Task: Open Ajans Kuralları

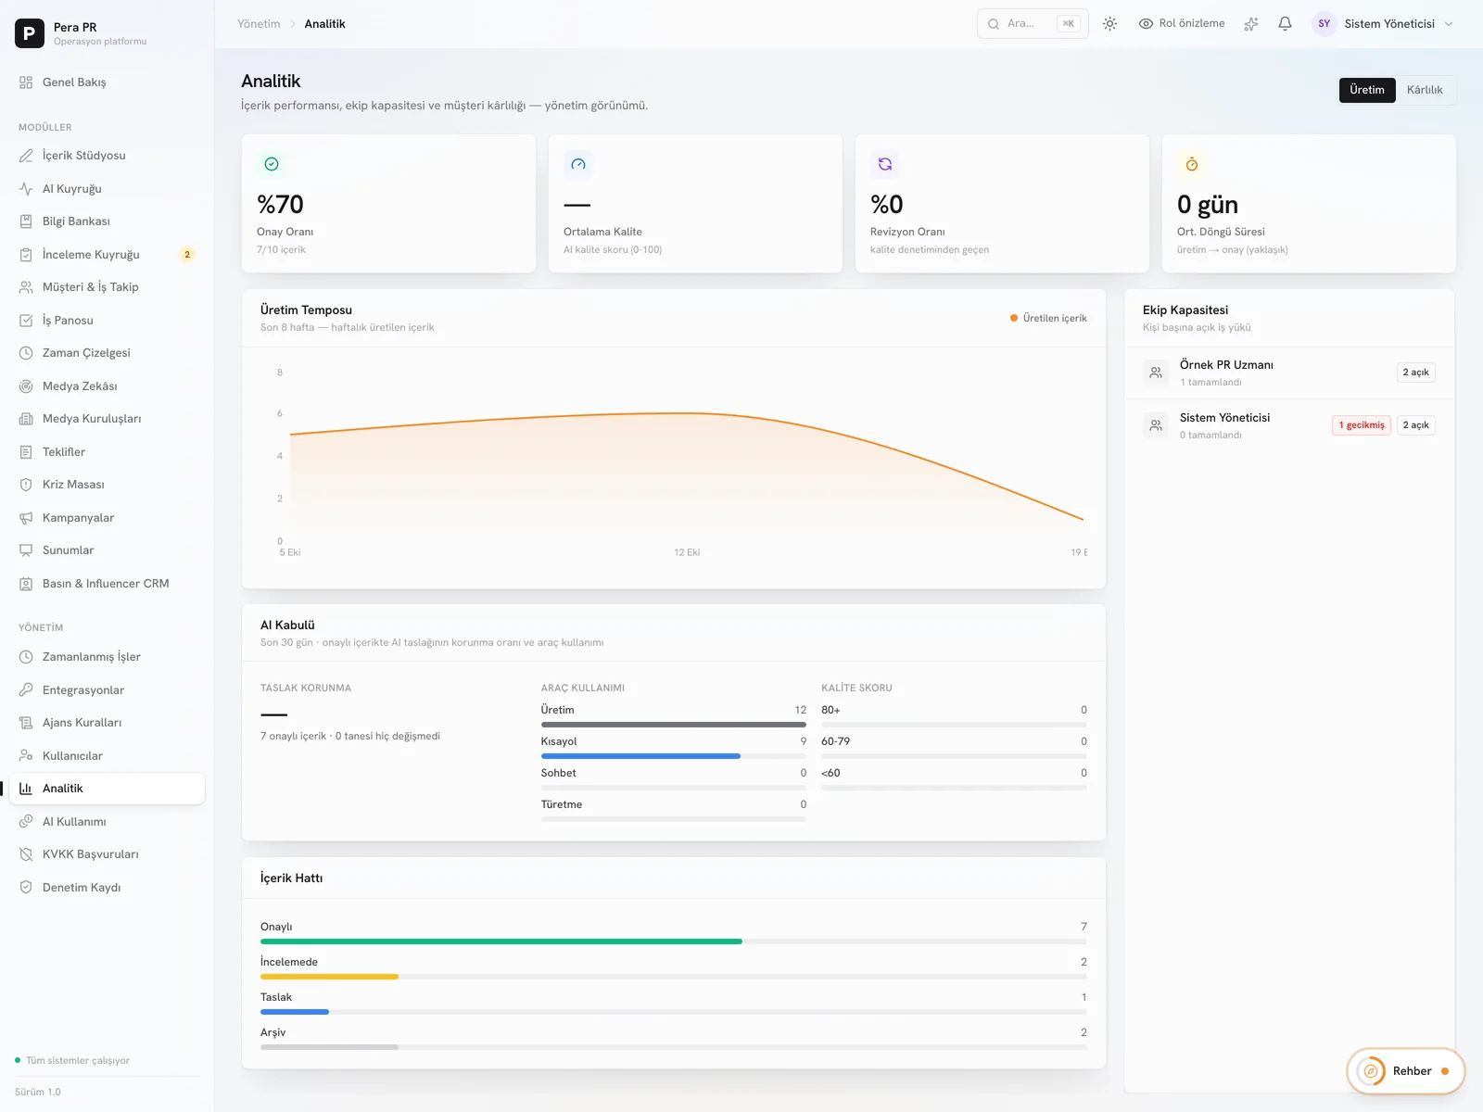Action: coord(107,723)
